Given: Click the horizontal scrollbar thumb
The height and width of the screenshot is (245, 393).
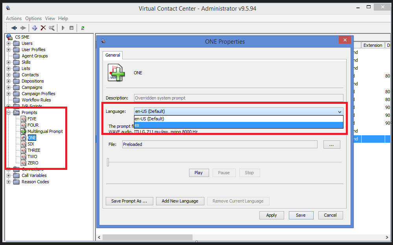Looking at the screenshot, I should (x=148, y=237).
